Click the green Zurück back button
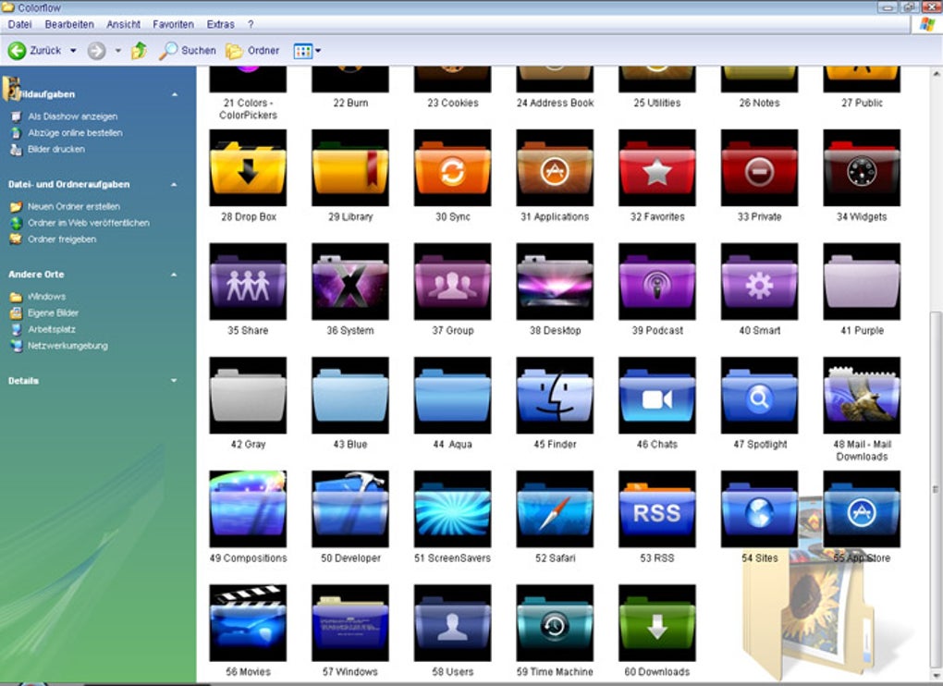This screenshot has height=686, width=943. [x=34, y=51]
